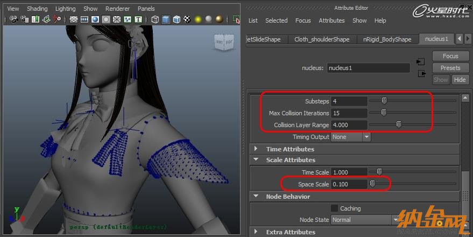Viewport: 473px width, 237px height.
Task: Toggle the Field Chart icon
Action: (117, 19)
